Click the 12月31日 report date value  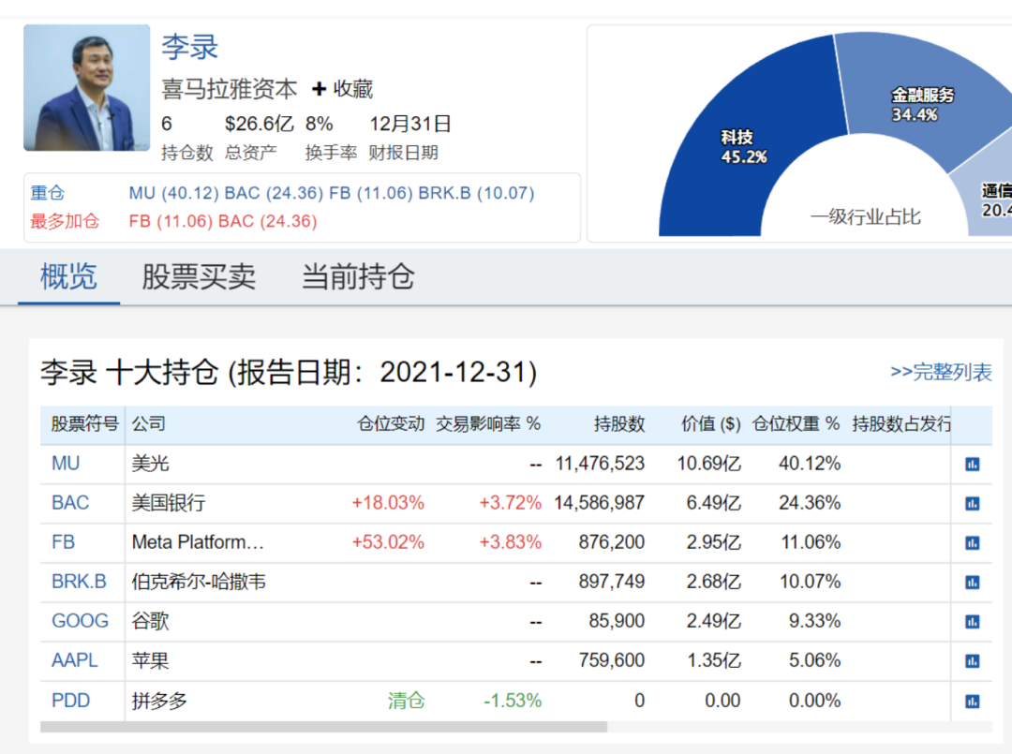coord(409,124)
